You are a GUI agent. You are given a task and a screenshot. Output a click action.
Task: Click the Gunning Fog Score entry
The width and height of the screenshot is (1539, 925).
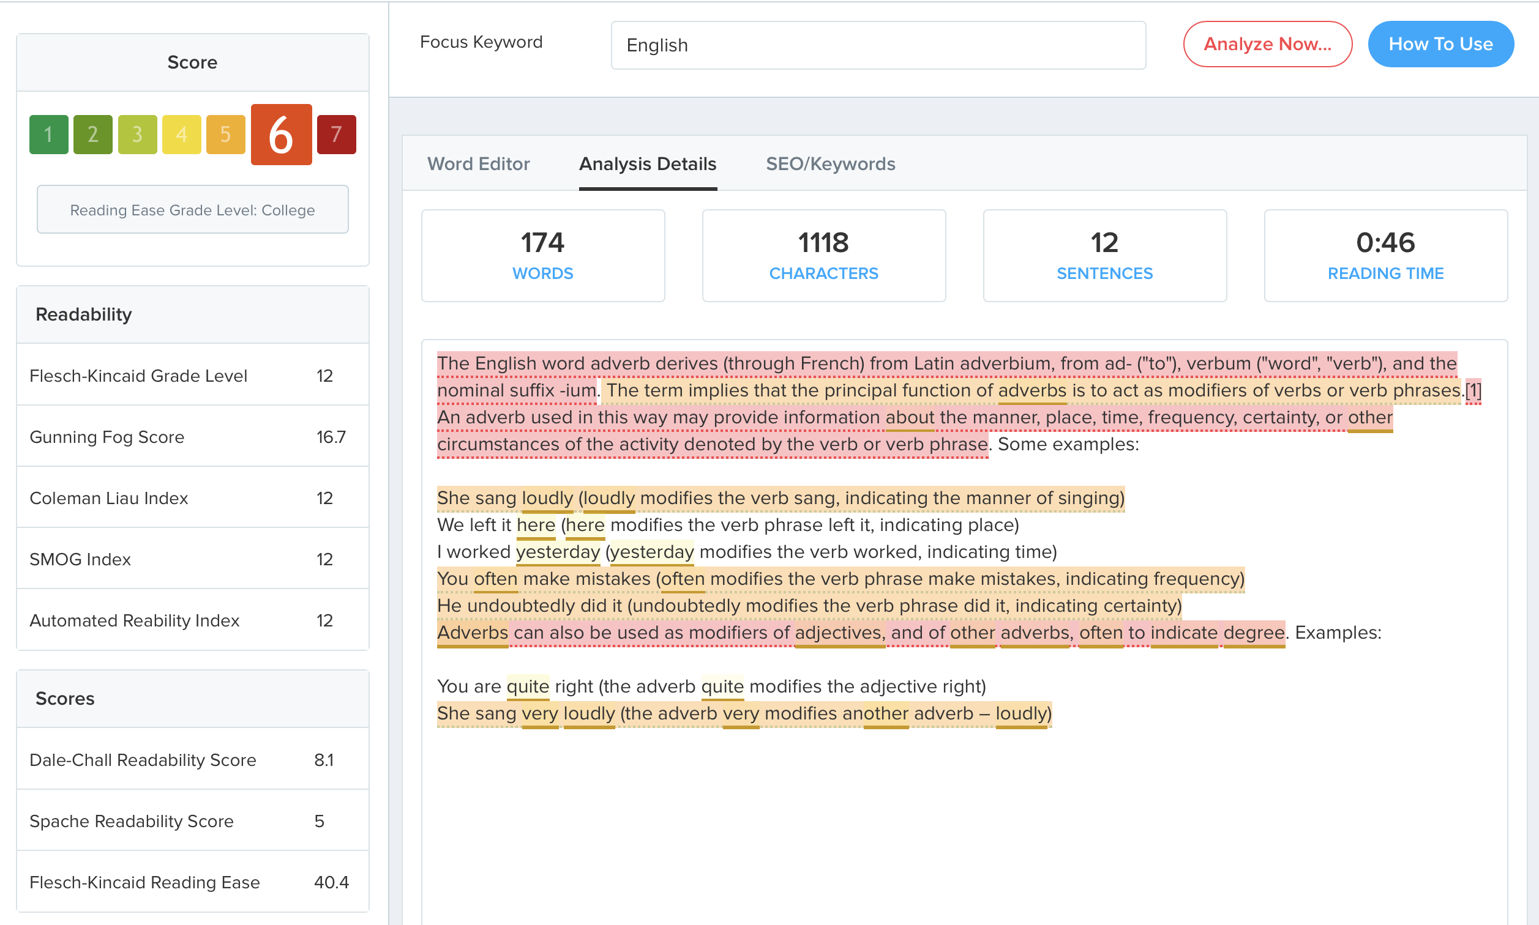pyautogui.click(x=192, y=436)
